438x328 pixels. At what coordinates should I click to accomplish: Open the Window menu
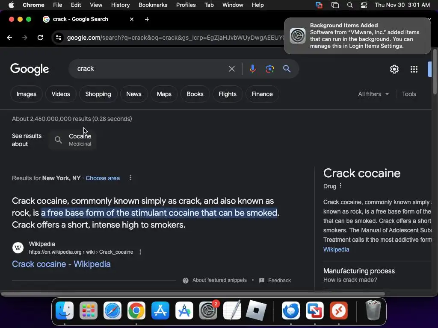pyautogui.click(x=233, y=5)
